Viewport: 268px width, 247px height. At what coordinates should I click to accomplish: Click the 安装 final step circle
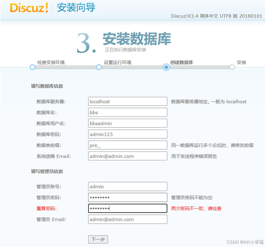tap(232, 67)
